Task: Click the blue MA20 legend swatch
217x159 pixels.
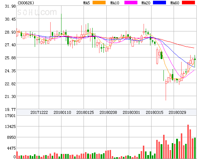Action: 159,3
